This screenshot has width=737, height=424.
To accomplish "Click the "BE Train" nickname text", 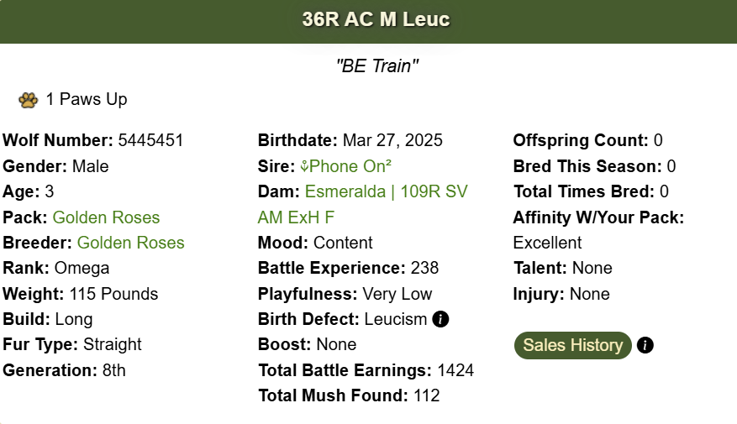I will click(376, 66).
